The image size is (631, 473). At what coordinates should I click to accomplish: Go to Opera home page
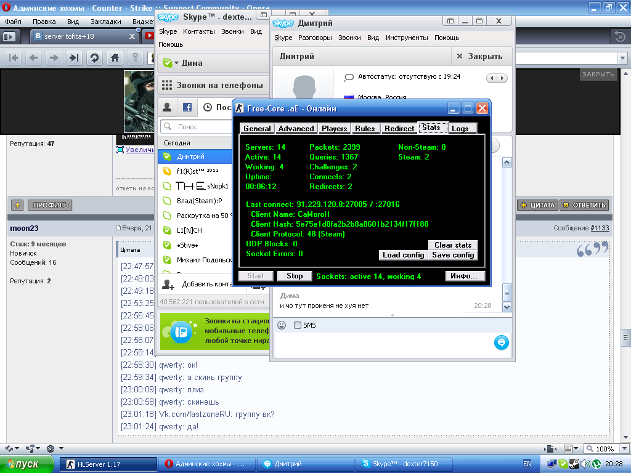coord(115,58)
